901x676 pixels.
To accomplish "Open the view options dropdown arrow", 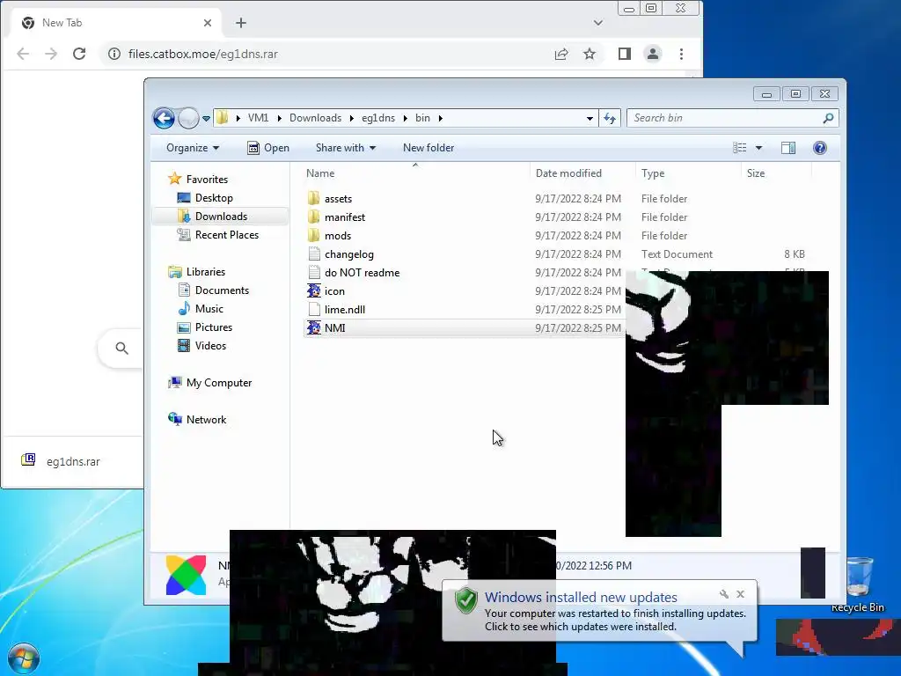I will (x=758, y=148).
